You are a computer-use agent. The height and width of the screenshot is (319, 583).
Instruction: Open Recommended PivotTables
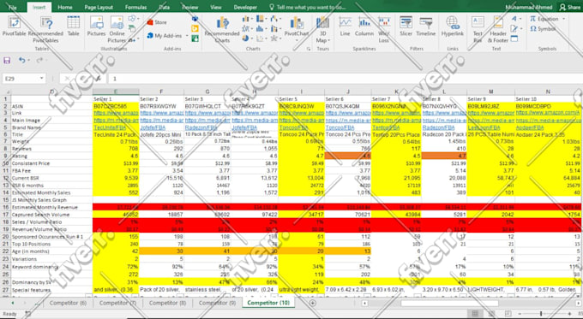tap(45, 30)
